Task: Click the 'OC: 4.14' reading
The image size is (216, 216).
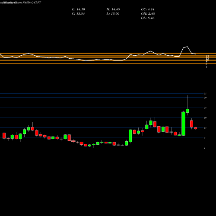Action: [148, 10]
